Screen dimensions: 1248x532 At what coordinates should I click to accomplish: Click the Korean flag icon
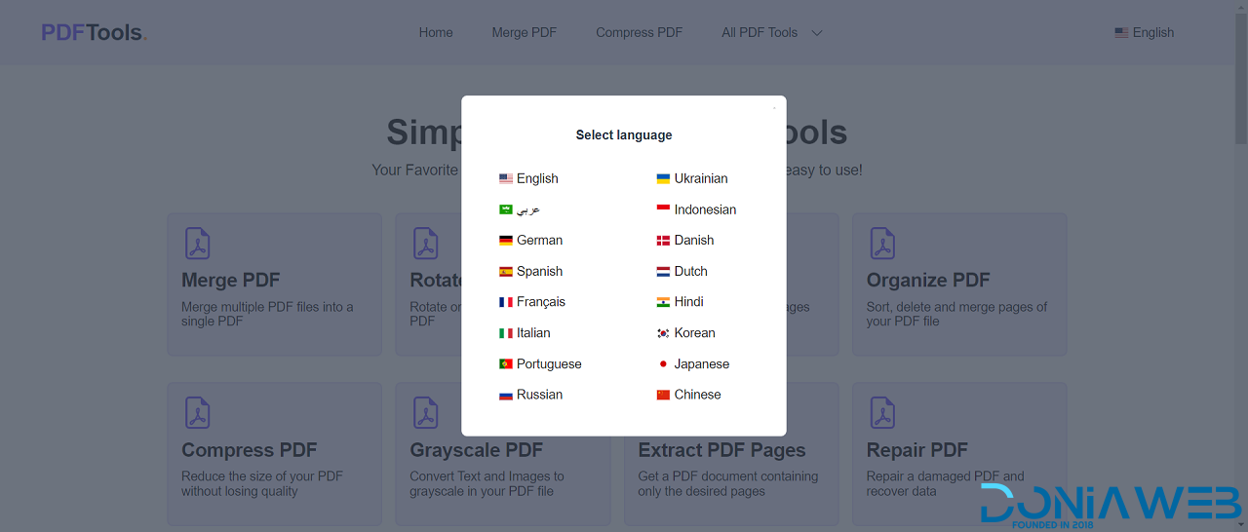663,333
